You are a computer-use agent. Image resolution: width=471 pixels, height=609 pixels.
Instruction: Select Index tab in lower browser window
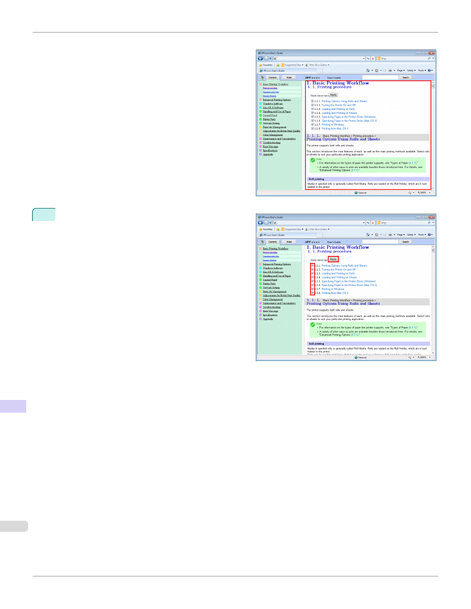click(289, 242)
